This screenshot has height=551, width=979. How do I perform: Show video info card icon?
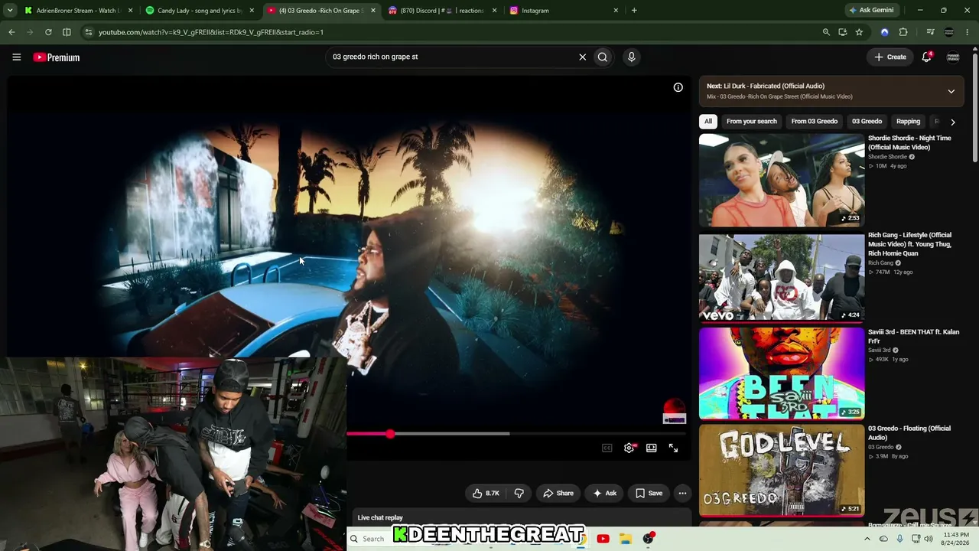(678, 87)
